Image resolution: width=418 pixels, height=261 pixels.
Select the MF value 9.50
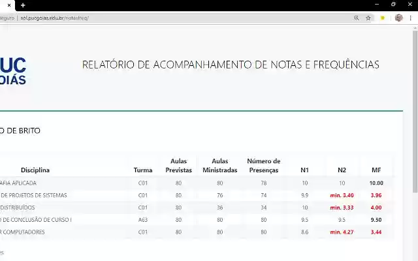[376, 220]
